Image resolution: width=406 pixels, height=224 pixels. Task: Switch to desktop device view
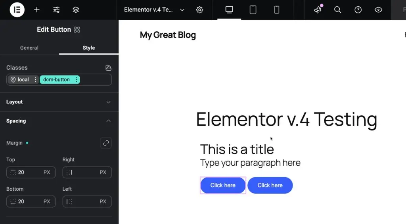click(229, 10)
